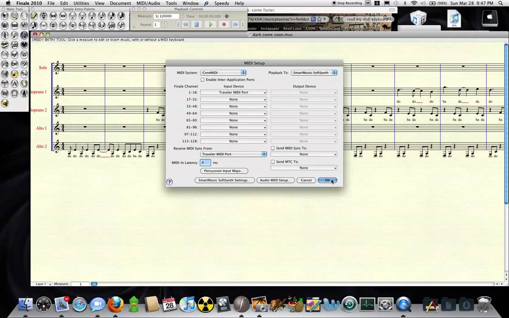
Task: Click the Record button in Playback Controls
Action: pos(224,24)
